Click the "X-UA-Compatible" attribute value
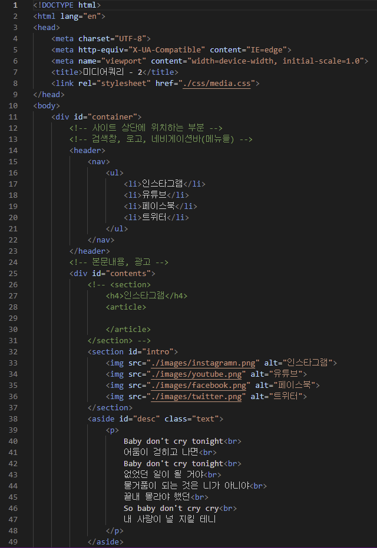Screen dimensions: 377x548 pyautogui.click(x=167, y=50)
